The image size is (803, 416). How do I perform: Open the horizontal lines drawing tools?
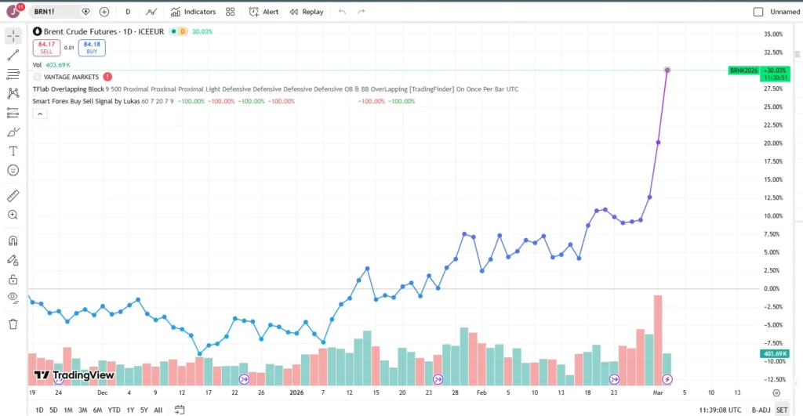coord(13,74)
